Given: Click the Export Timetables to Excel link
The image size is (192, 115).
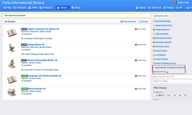Looking at the screenshot, I should tap(165, 63).
